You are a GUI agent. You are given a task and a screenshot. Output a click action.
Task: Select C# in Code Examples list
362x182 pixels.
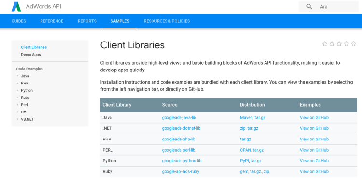pyautogui.click(x=23, y=112)
